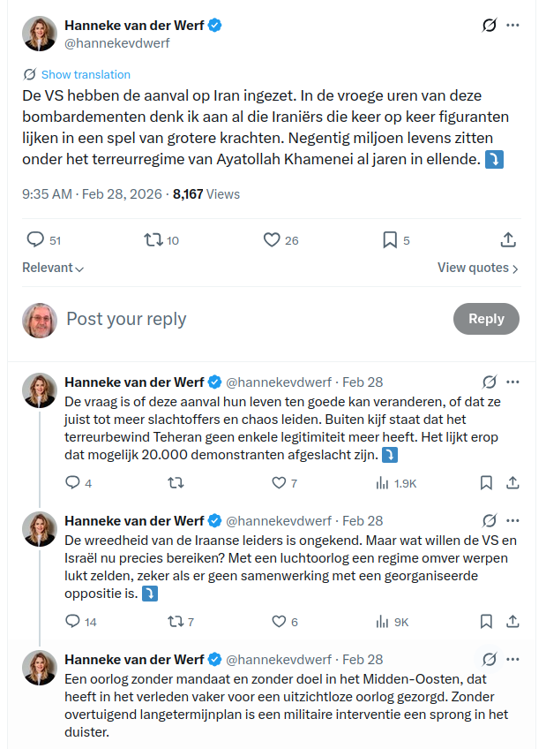Share the second thread reply
The width and height of the screenshot is (546, 749).
click(512, 622)
